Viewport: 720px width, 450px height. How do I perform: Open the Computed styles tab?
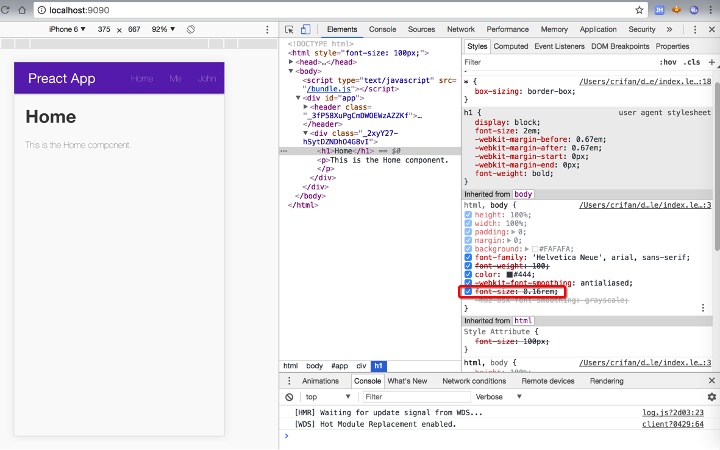510,46
